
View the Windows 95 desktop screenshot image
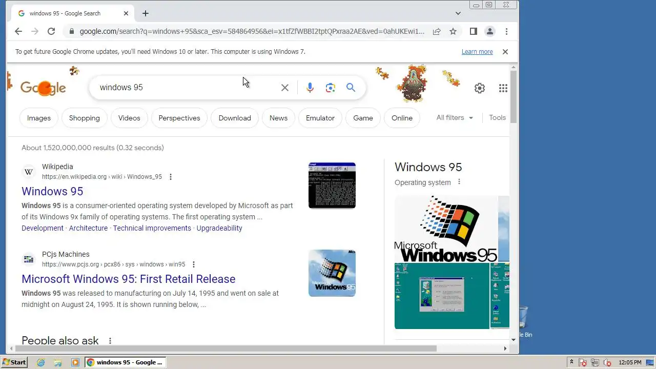[x=442, y=296]
